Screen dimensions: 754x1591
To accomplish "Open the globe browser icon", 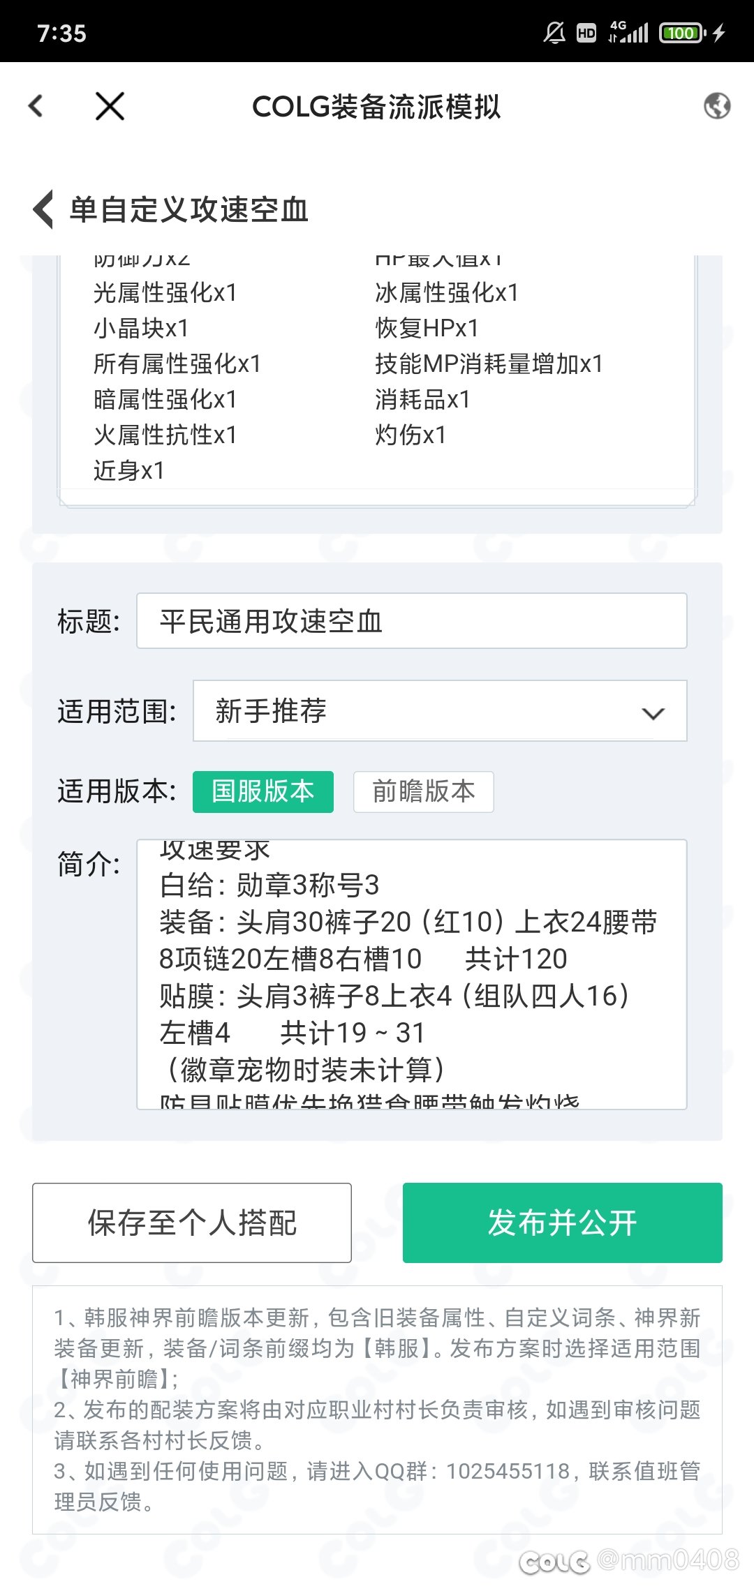I will (717, 106).
